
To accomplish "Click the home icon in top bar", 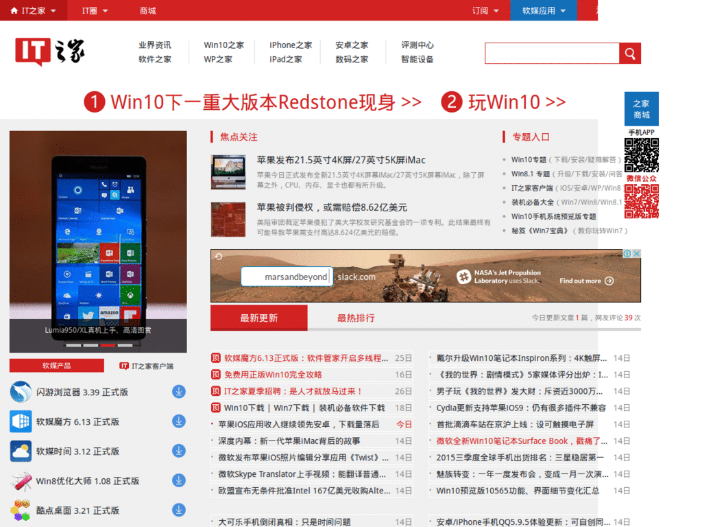I will tap(14, 10).
